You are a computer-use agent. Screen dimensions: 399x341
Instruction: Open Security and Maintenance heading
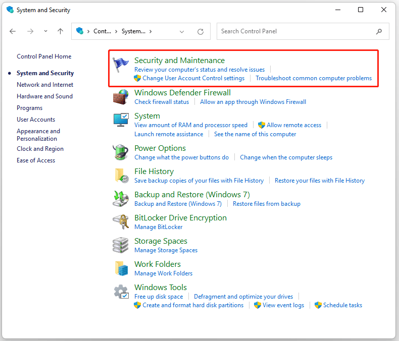179,60
